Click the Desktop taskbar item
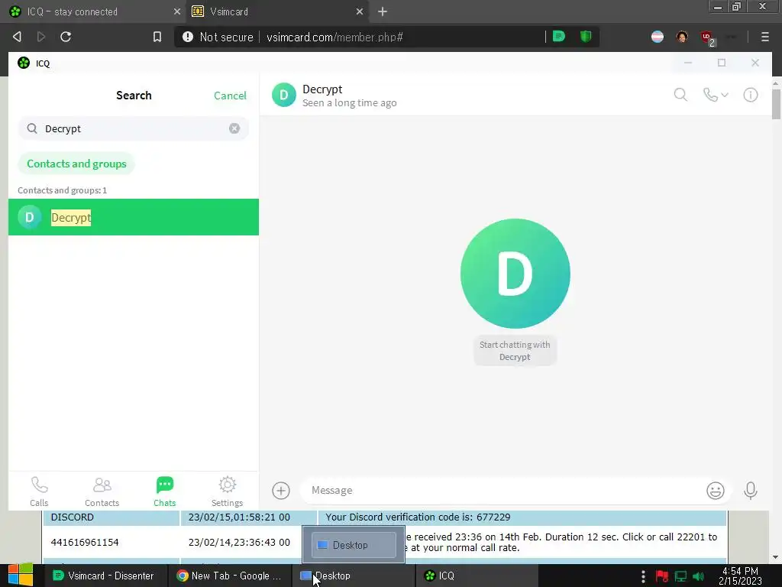The height and width of the screenshot is (587, 782). click(353, 576)
